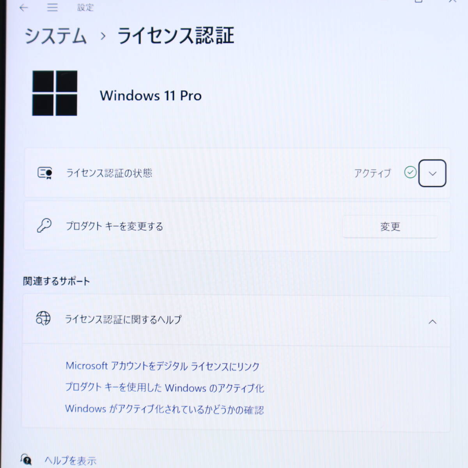Click the プロダクト キーを変更する label
The image size is (468, 468).
(114, 226)
